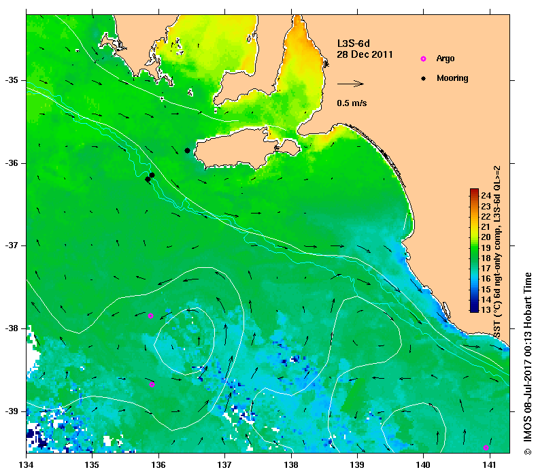This screenshot has width=538, height=476.
Task: Click the longitude label "136"
Action: coord(158,465)
